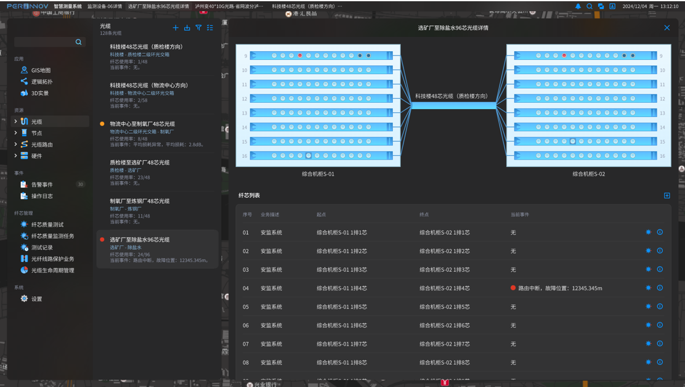Image resolution: width=685 pixels, height=387 pixels.
Task: Click test icon for core row 01
Action: click(x=648, y=232)
